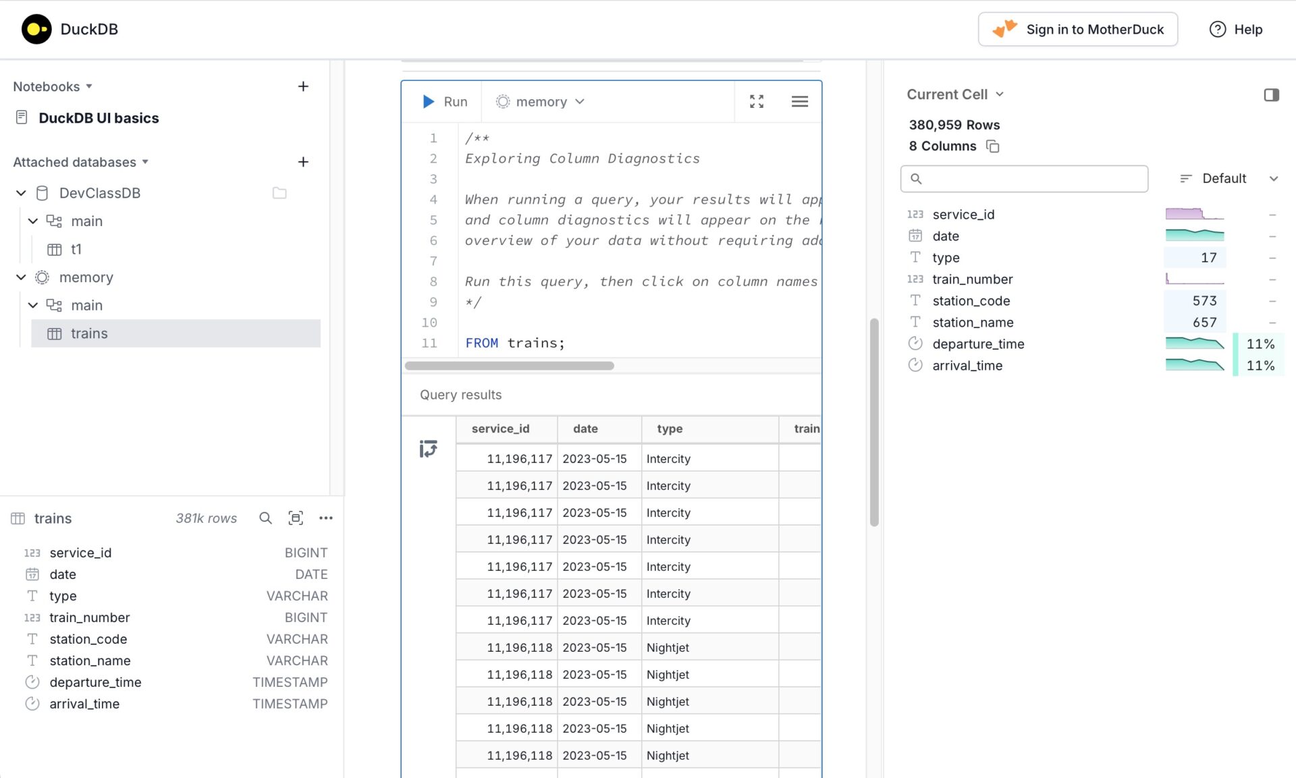Click the folder icon next to DevClassDB
The width and height of the screenshot is (1296, 778).
[279, 192]
